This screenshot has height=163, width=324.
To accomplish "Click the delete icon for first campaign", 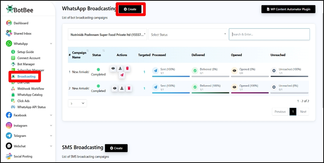I will click(128, 68).
